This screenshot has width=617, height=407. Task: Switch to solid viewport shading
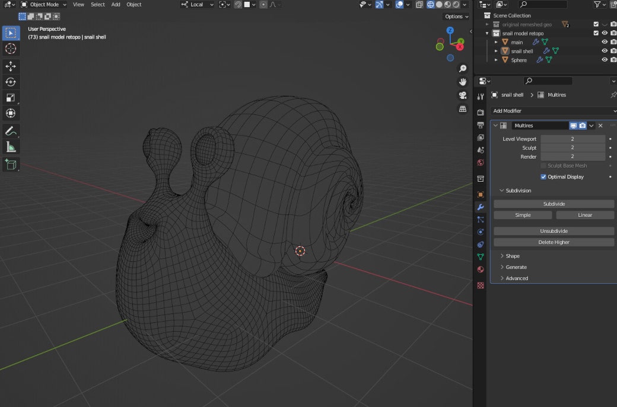pos(439,5)
